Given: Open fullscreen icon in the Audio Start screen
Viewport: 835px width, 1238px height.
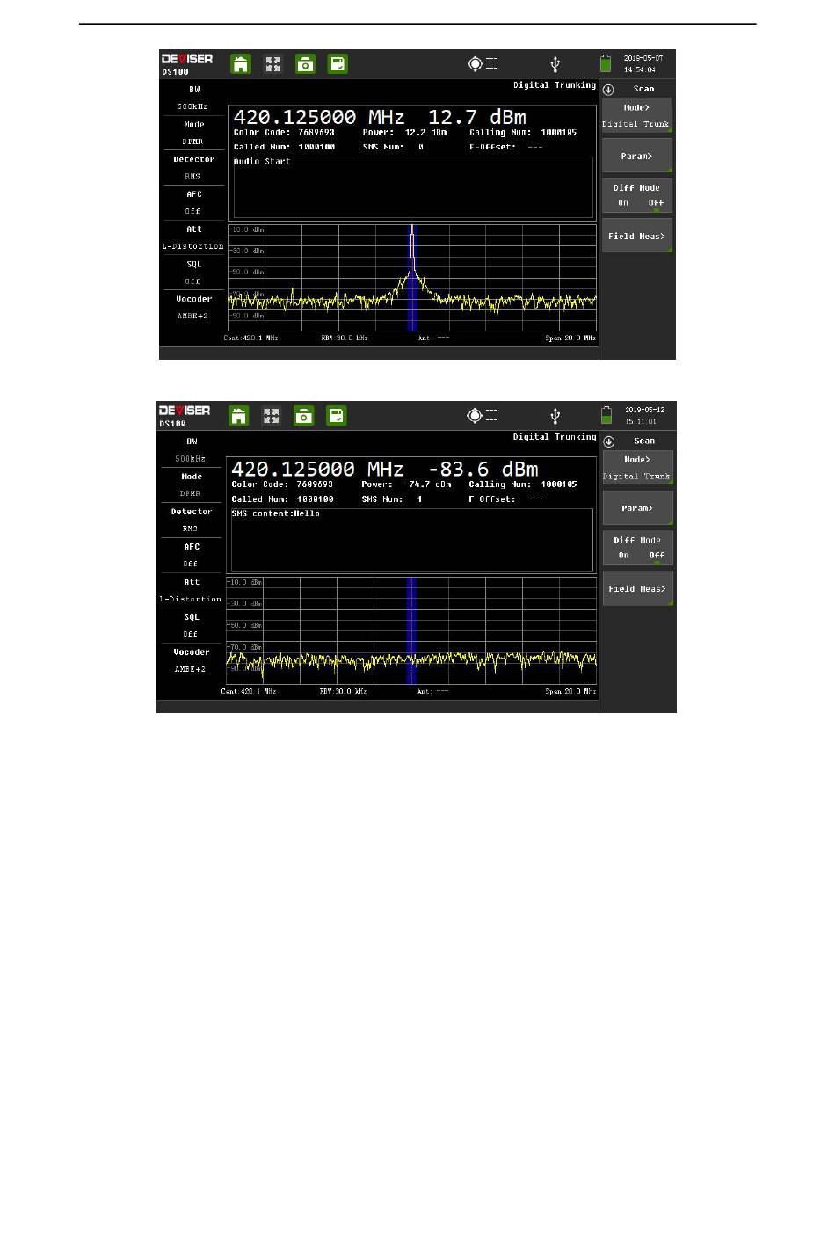Looking at the screenshot, I should click(273, 63).
